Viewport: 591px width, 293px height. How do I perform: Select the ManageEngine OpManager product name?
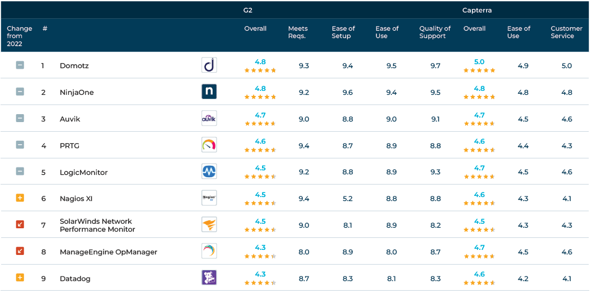[x=108, y=252]
